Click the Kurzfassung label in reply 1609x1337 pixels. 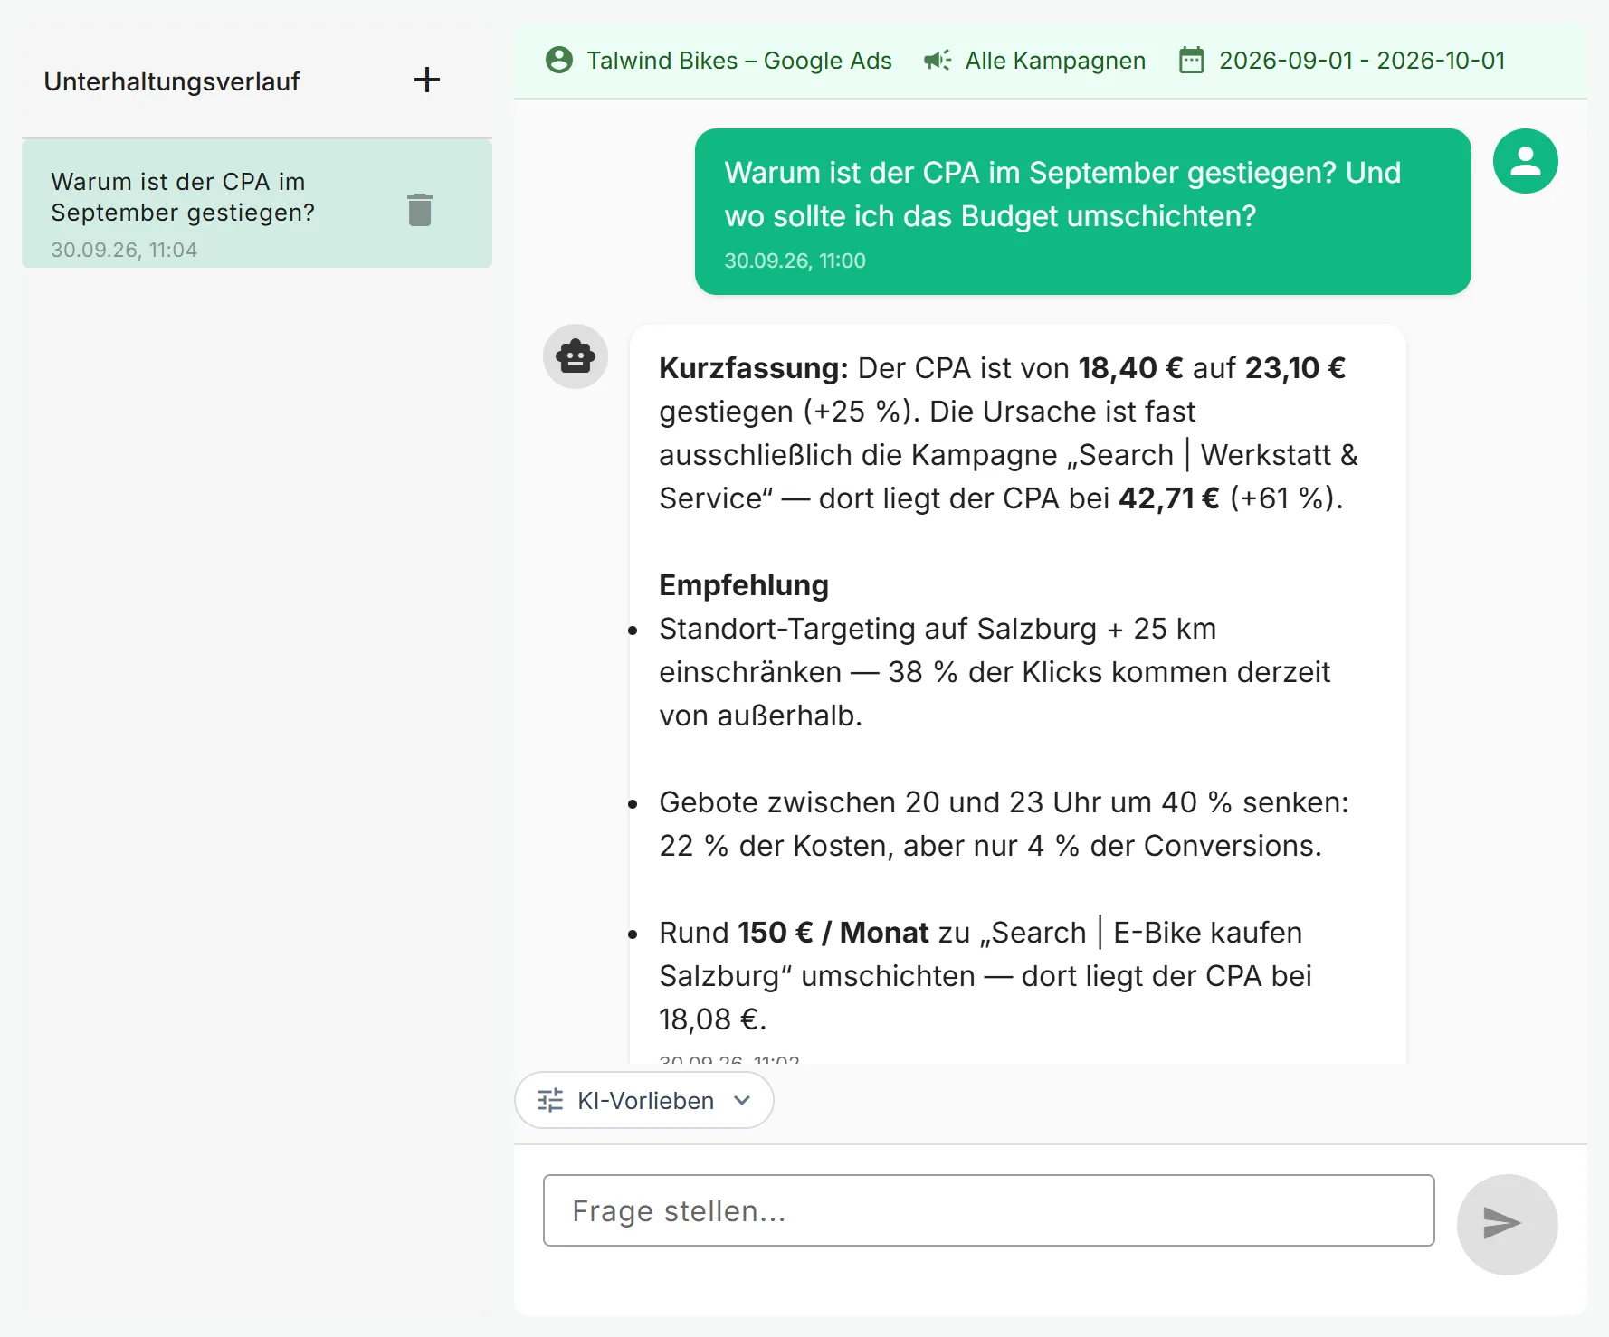pos(754,368)
